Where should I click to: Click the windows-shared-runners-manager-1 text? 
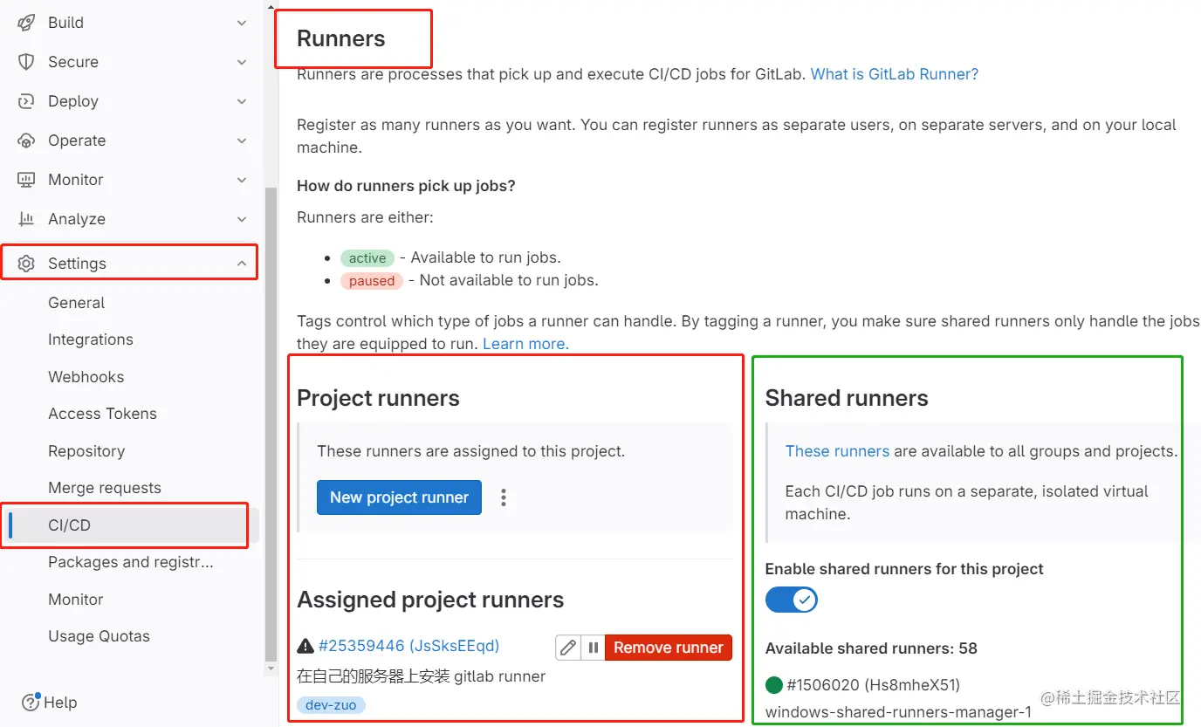click(x=898, y=712)
